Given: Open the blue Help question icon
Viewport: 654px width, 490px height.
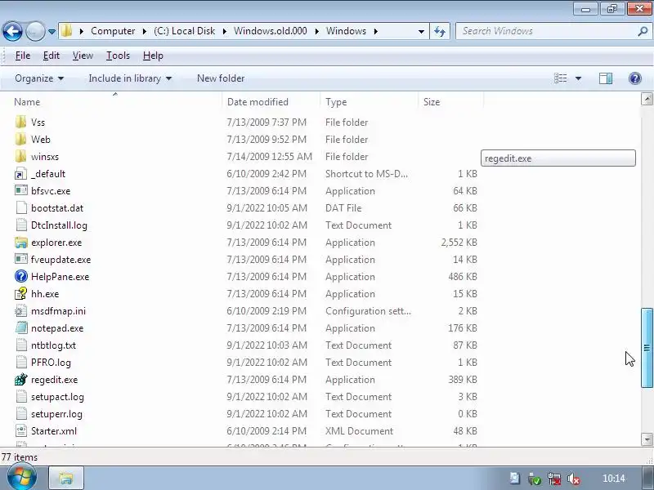Looking at the screenshot, I should (635, 78).
